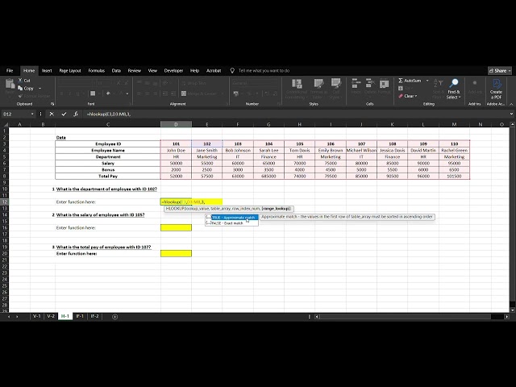Go to the Review ribbon tab

pyautogui.click(x=135, y=70)
